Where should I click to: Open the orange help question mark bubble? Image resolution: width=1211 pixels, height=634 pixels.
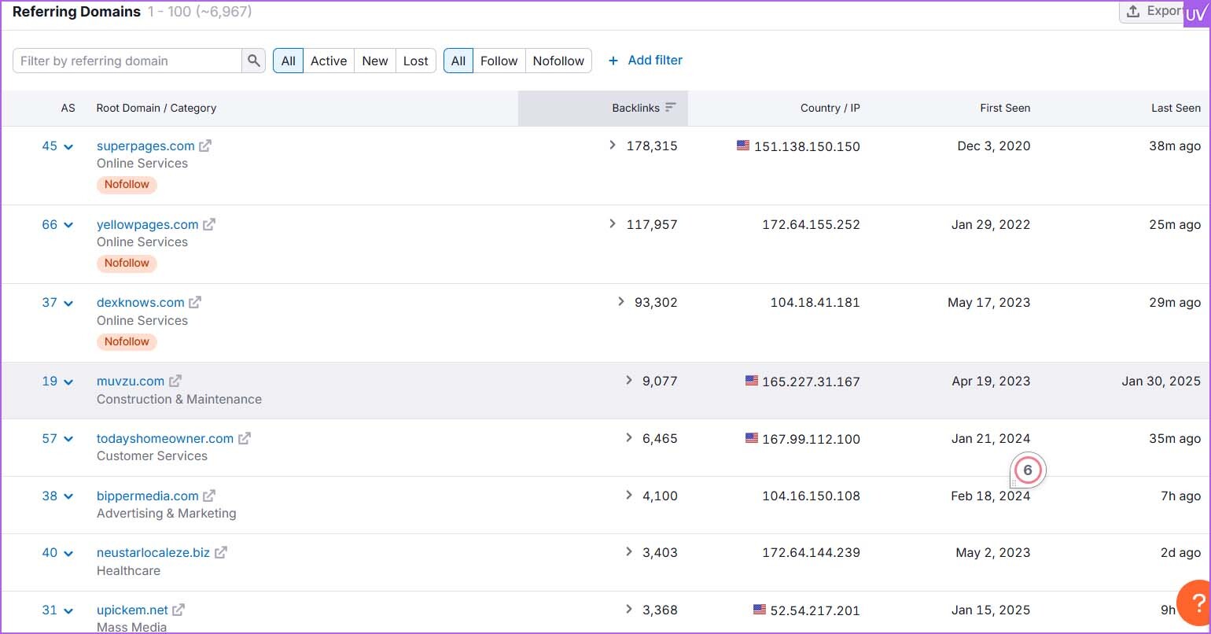pos(1194,603)
